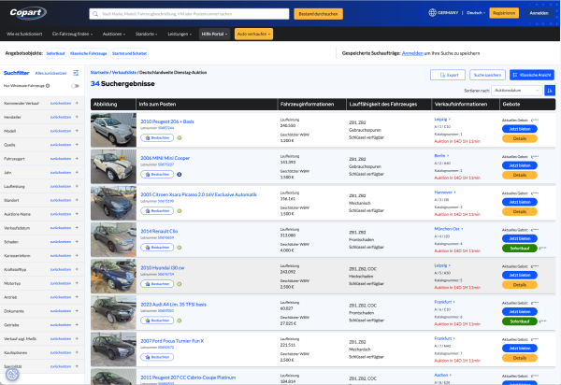Toggle the sort direction icon button
561x385 pixels.
[550, 91]
